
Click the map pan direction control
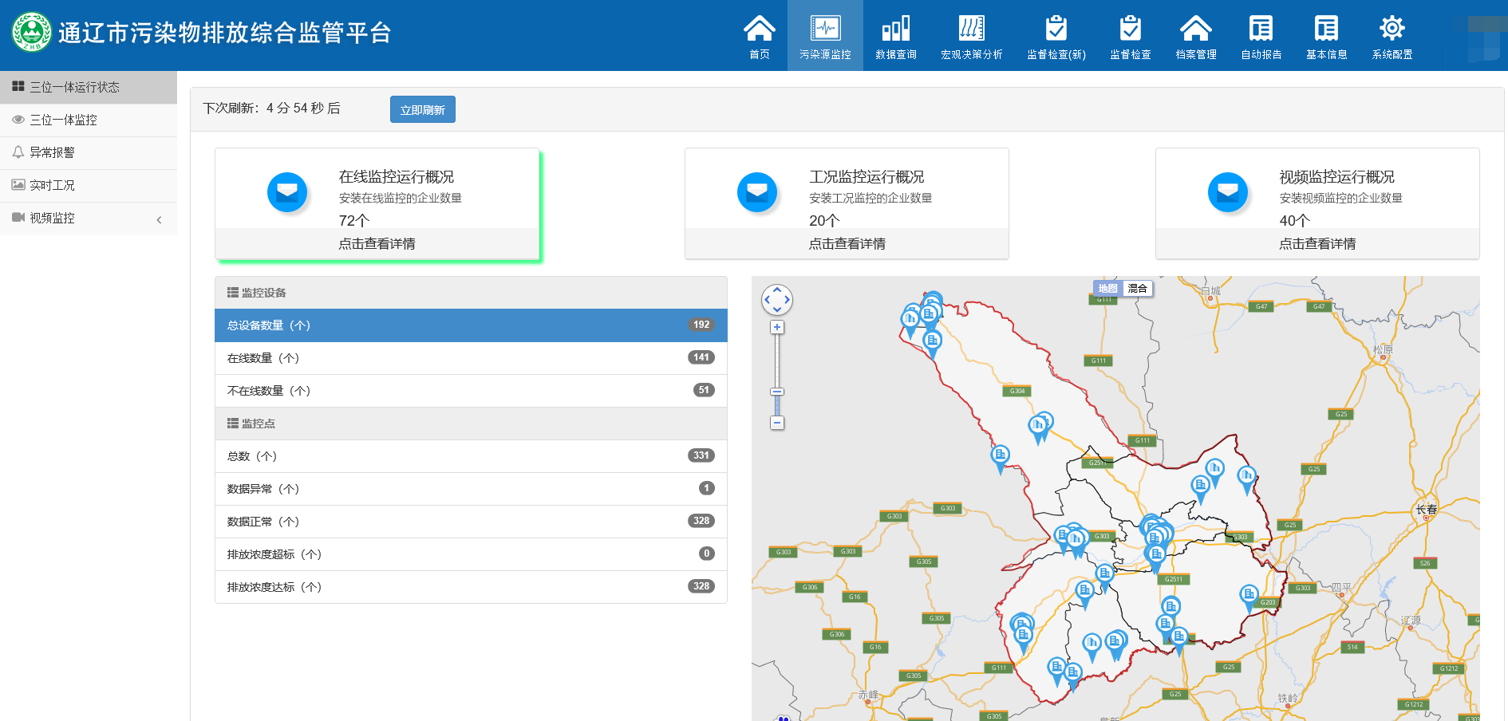click(776, 300)
